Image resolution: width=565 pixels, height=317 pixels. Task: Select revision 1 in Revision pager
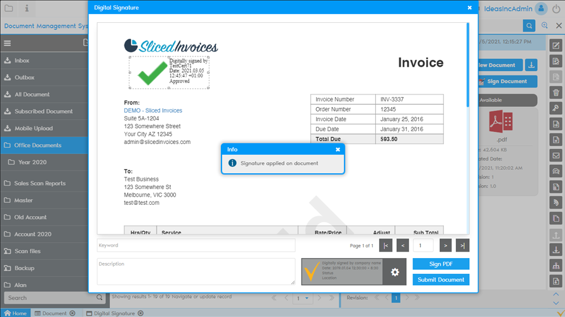(395, 298)
